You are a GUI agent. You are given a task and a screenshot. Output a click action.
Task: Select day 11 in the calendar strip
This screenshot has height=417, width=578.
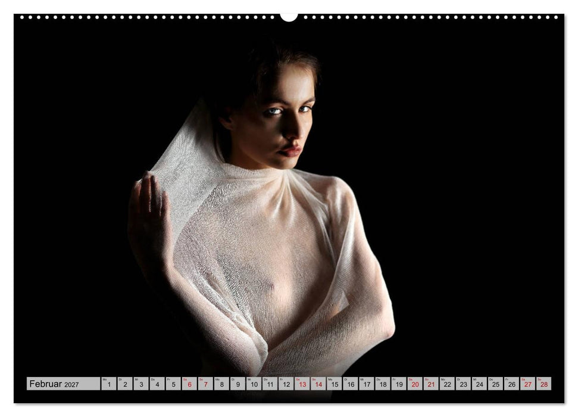coord(270,384)
